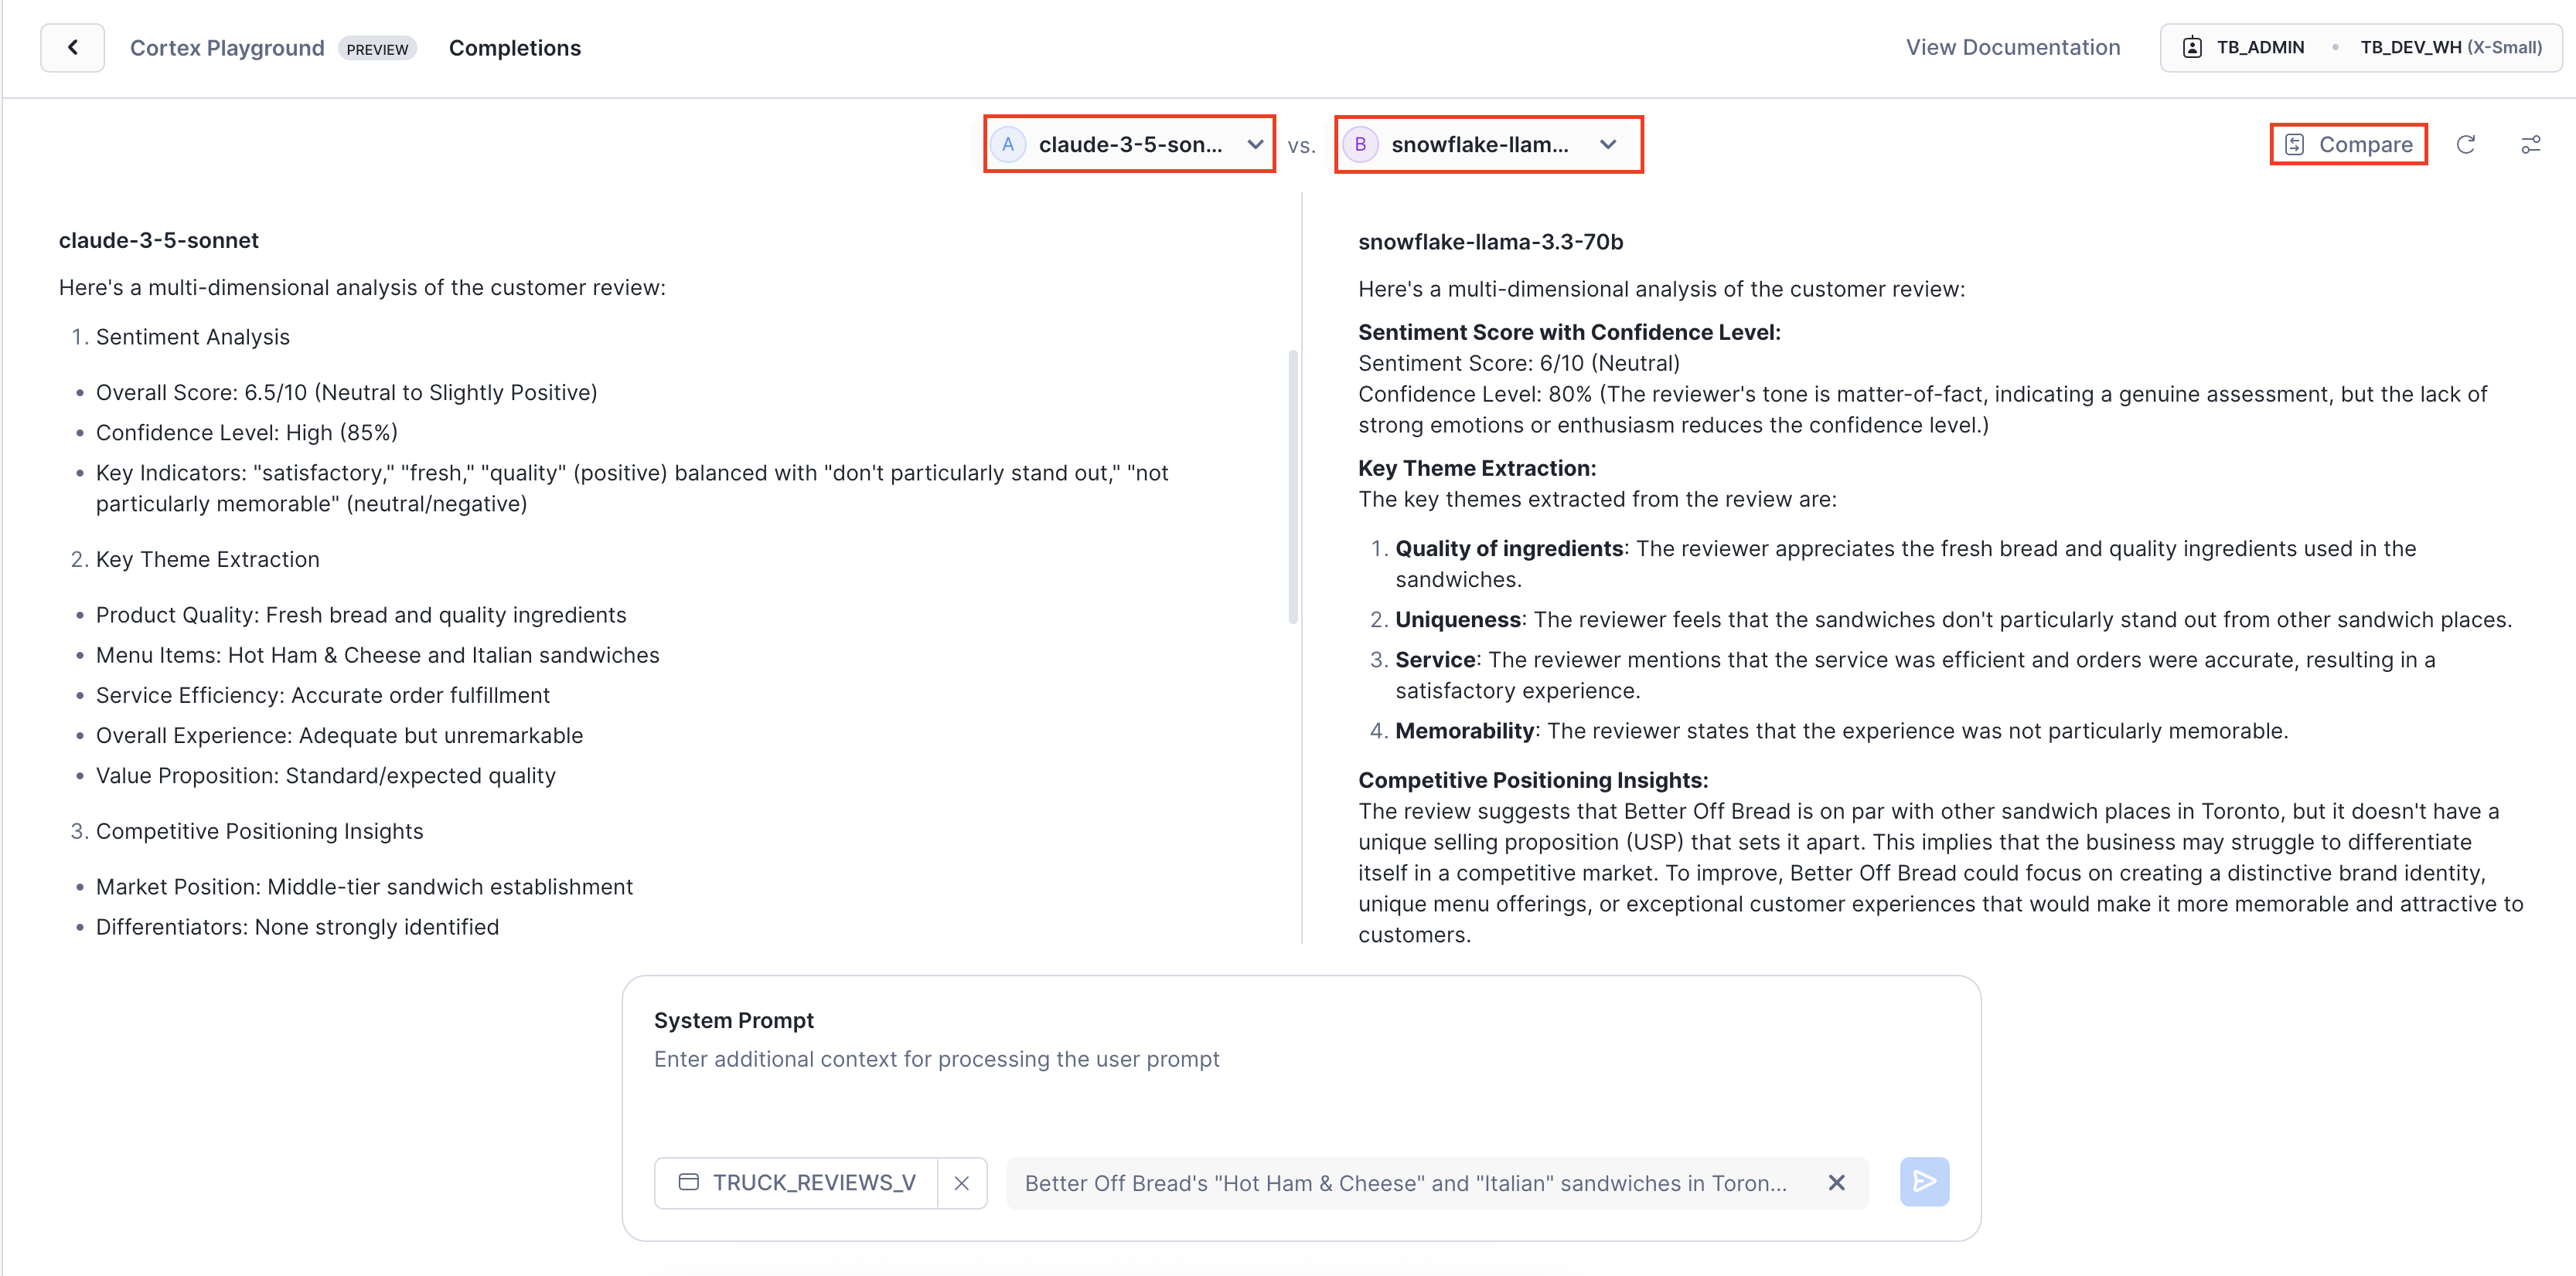This screenshot has width=2576, height=1276.
Task: Open the model settings sliders icon
Action: point(2531,145)
